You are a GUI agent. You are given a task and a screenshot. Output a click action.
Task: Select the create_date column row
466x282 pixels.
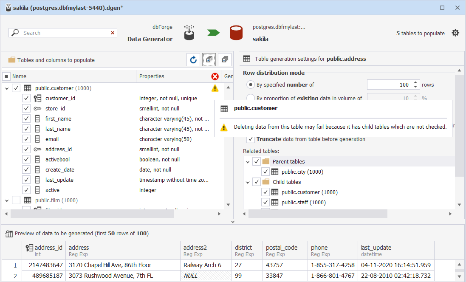113,170
